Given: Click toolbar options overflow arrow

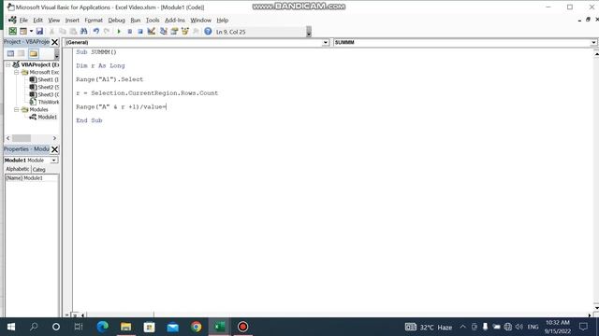Looking at the screenshot, I should tap(309, 32).
